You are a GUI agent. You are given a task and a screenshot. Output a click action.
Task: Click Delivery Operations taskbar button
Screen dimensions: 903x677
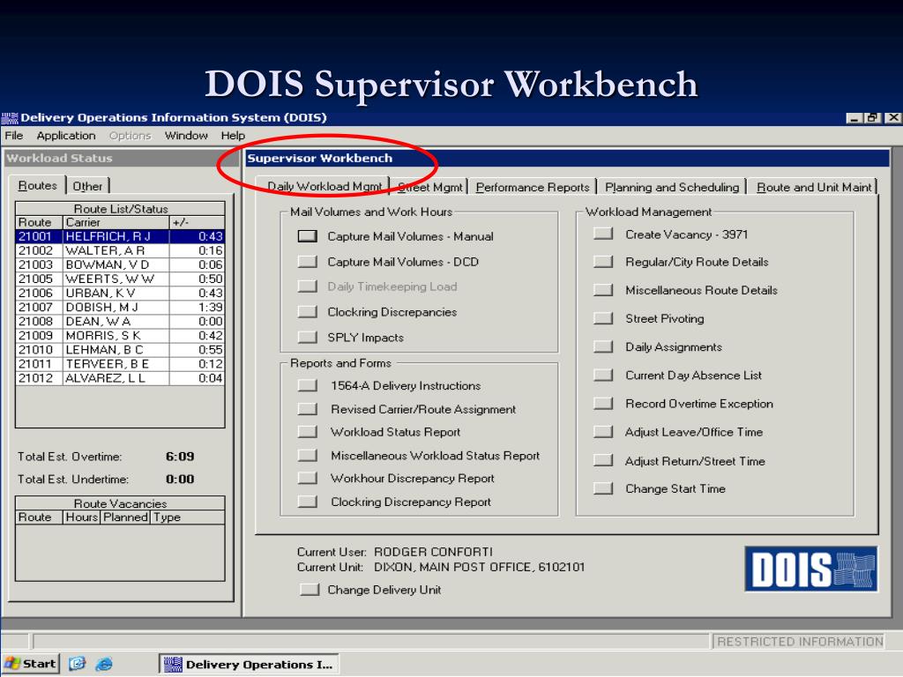pyautogui.click(x=249, y=664)
